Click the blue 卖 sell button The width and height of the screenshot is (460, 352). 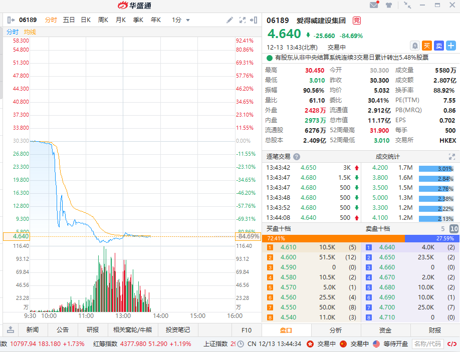tap(438, 46)
